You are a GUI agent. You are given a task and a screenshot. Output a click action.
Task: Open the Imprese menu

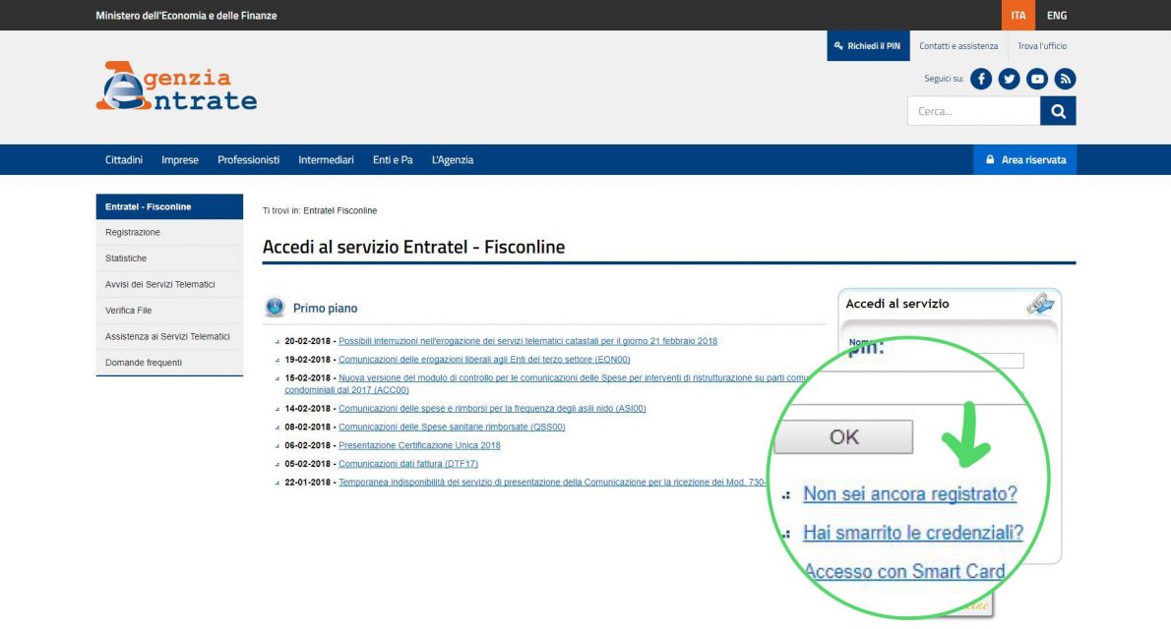point(180,159)
